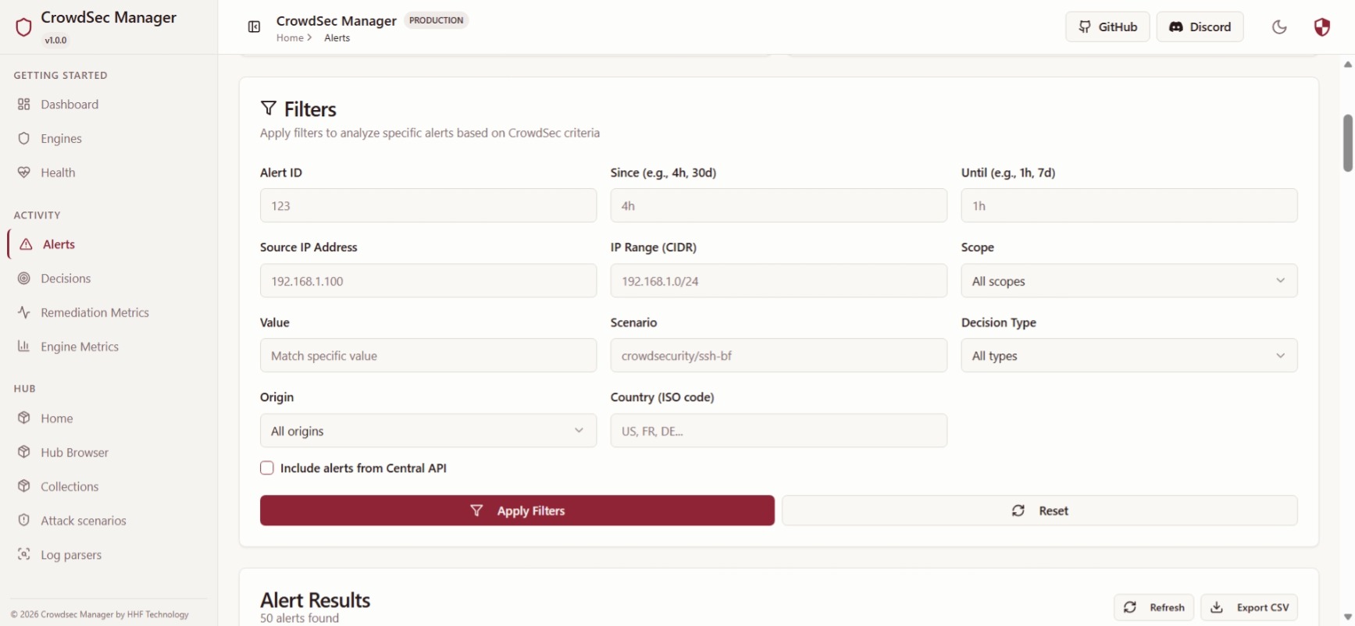
Task: Click the Apply Filters button
Action: point(517,510)
